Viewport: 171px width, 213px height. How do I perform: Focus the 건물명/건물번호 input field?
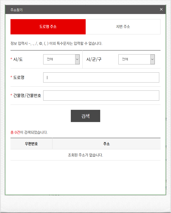click(x=101, y=96)
